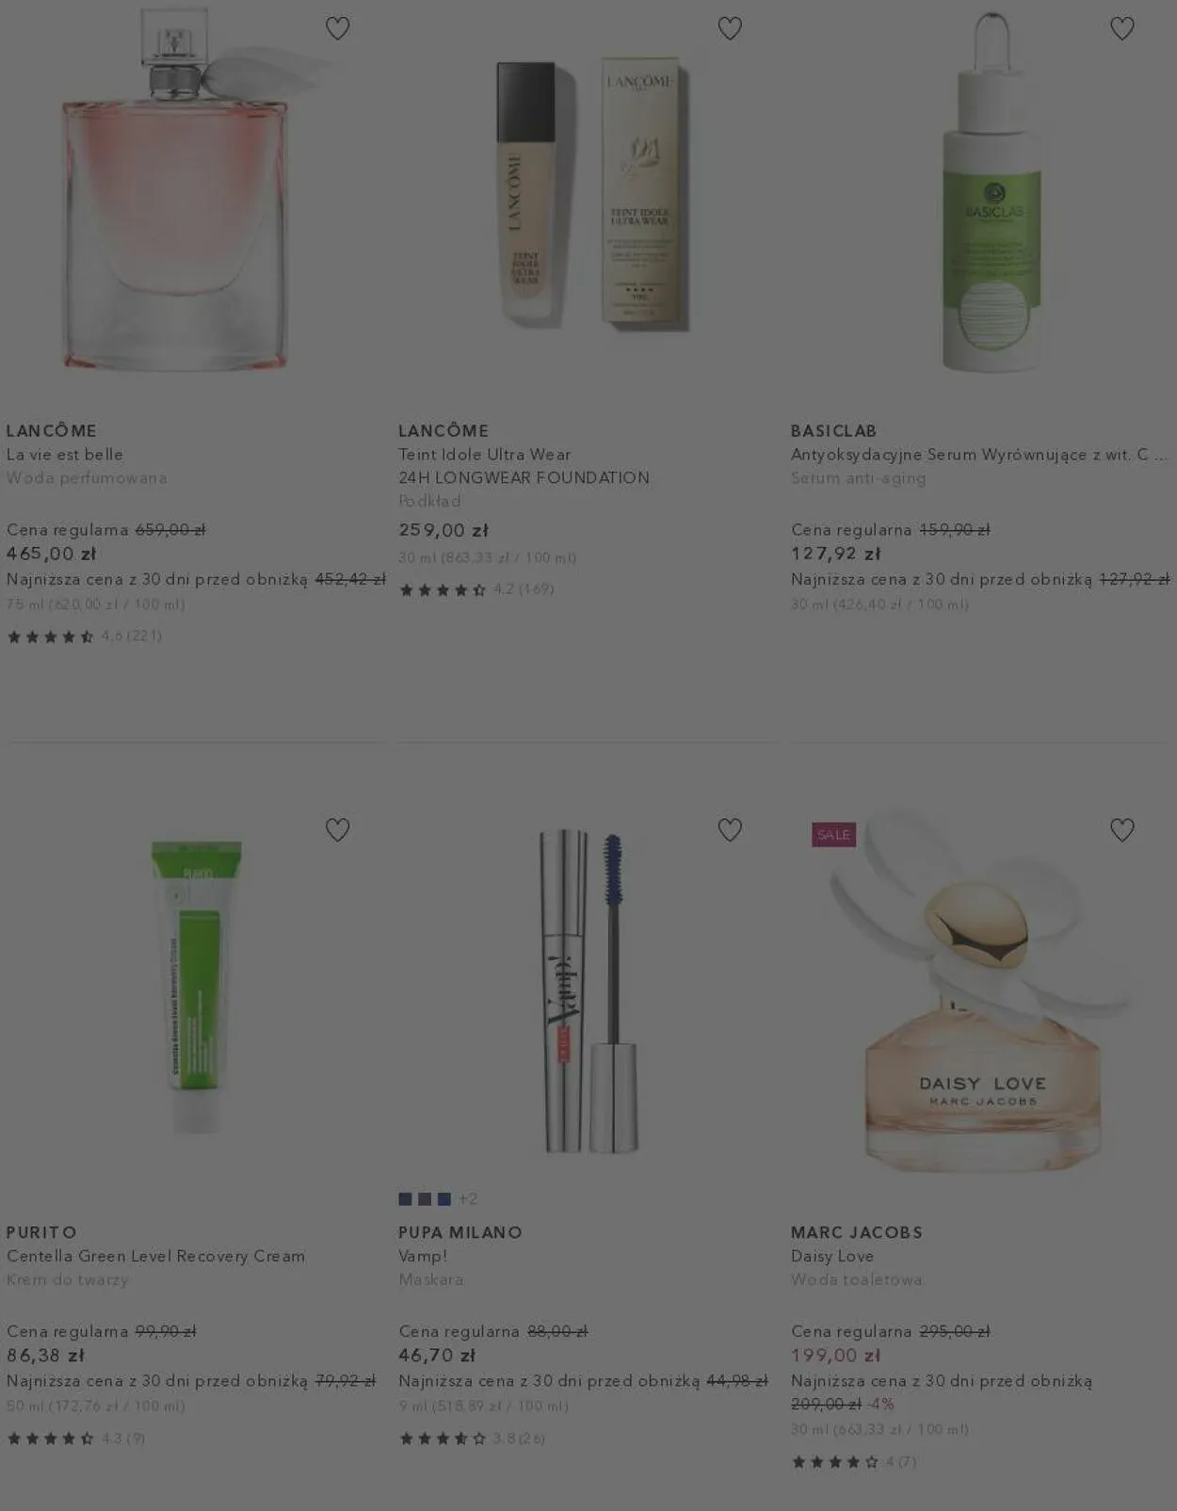The image size is (1177, 1511).
Task: Select first dark blue mascara color swatch
Action: point(405,1198)
